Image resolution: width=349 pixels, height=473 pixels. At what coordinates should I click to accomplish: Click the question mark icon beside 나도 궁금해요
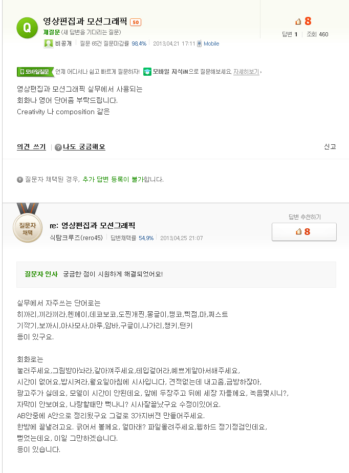pyautogui.click(x=58, y=147)
